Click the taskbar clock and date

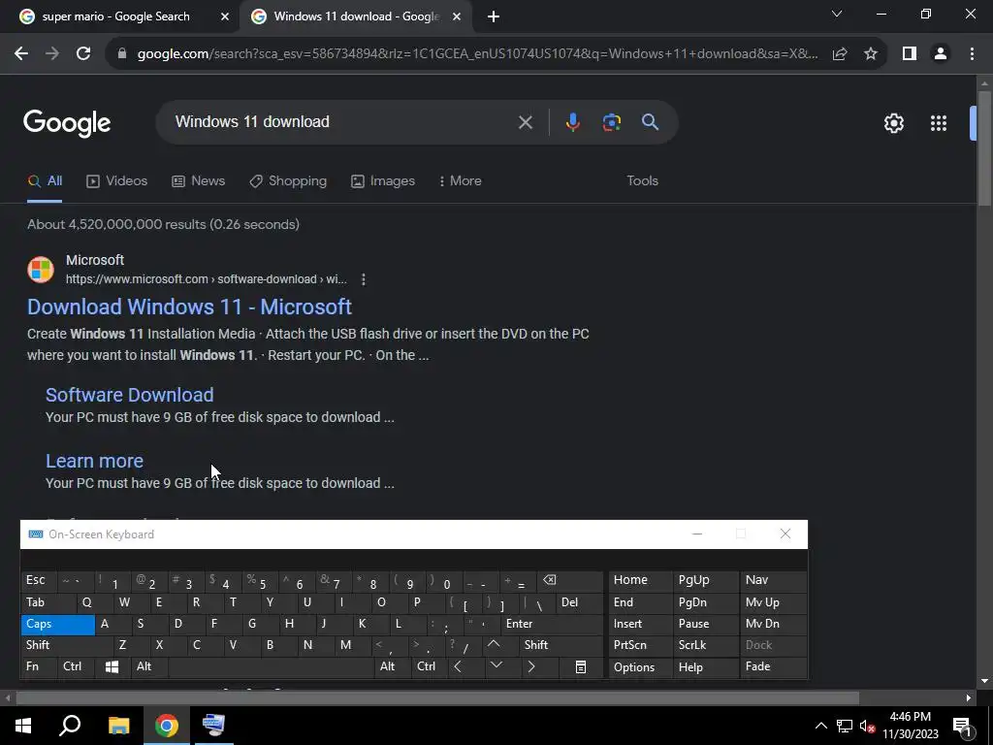point(910,726)
